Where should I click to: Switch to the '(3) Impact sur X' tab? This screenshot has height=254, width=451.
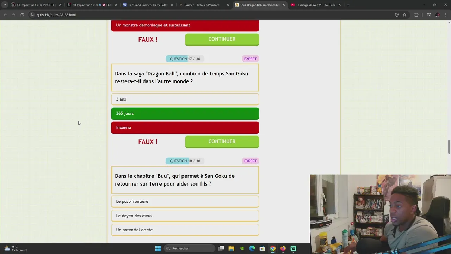click(x=92, y=5)
